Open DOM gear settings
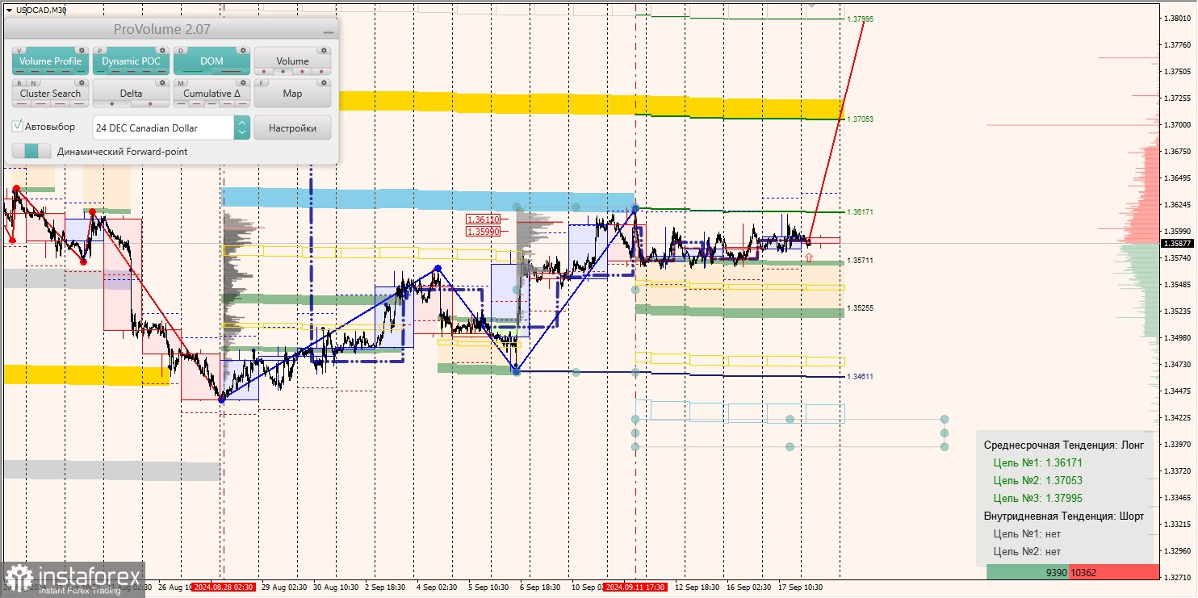This screenshot has height=598, width=1198. coord(243,50)
